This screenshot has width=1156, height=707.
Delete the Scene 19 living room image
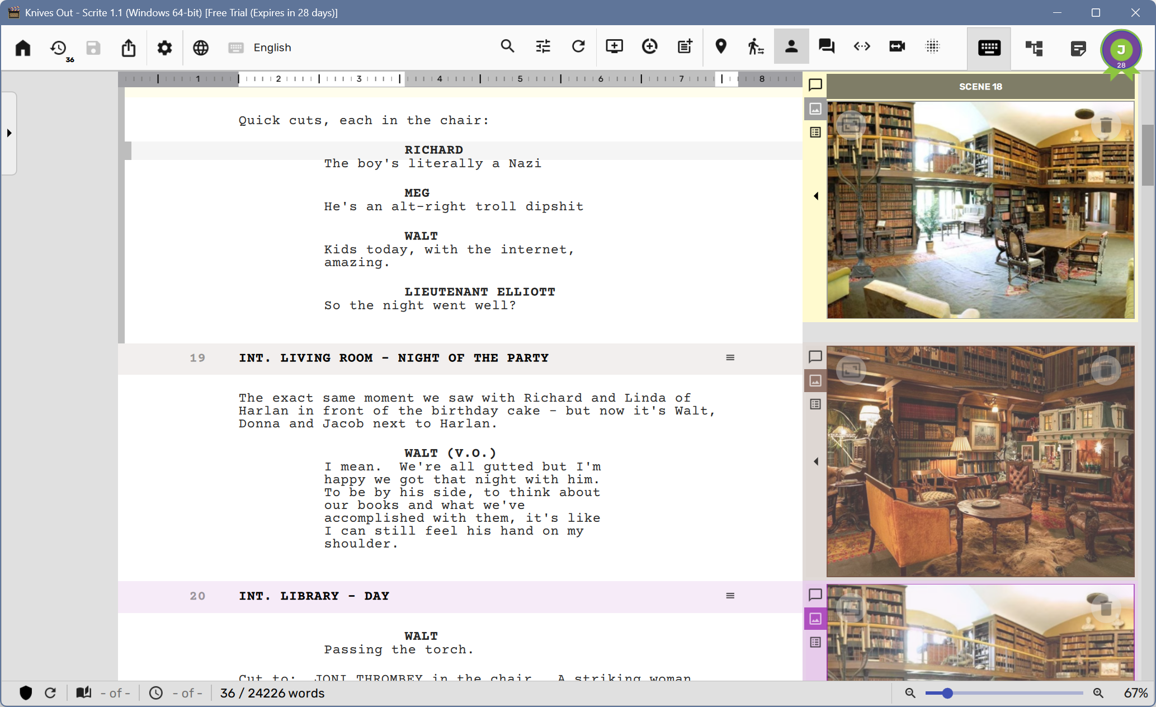pyautogui.click(x=1106, y=370)
